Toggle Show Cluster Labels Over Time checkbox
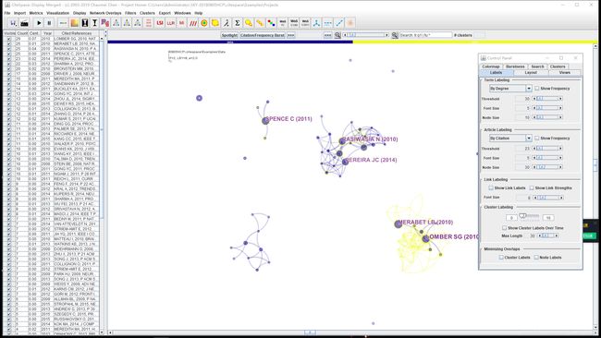601x338 pixels. 505,228
